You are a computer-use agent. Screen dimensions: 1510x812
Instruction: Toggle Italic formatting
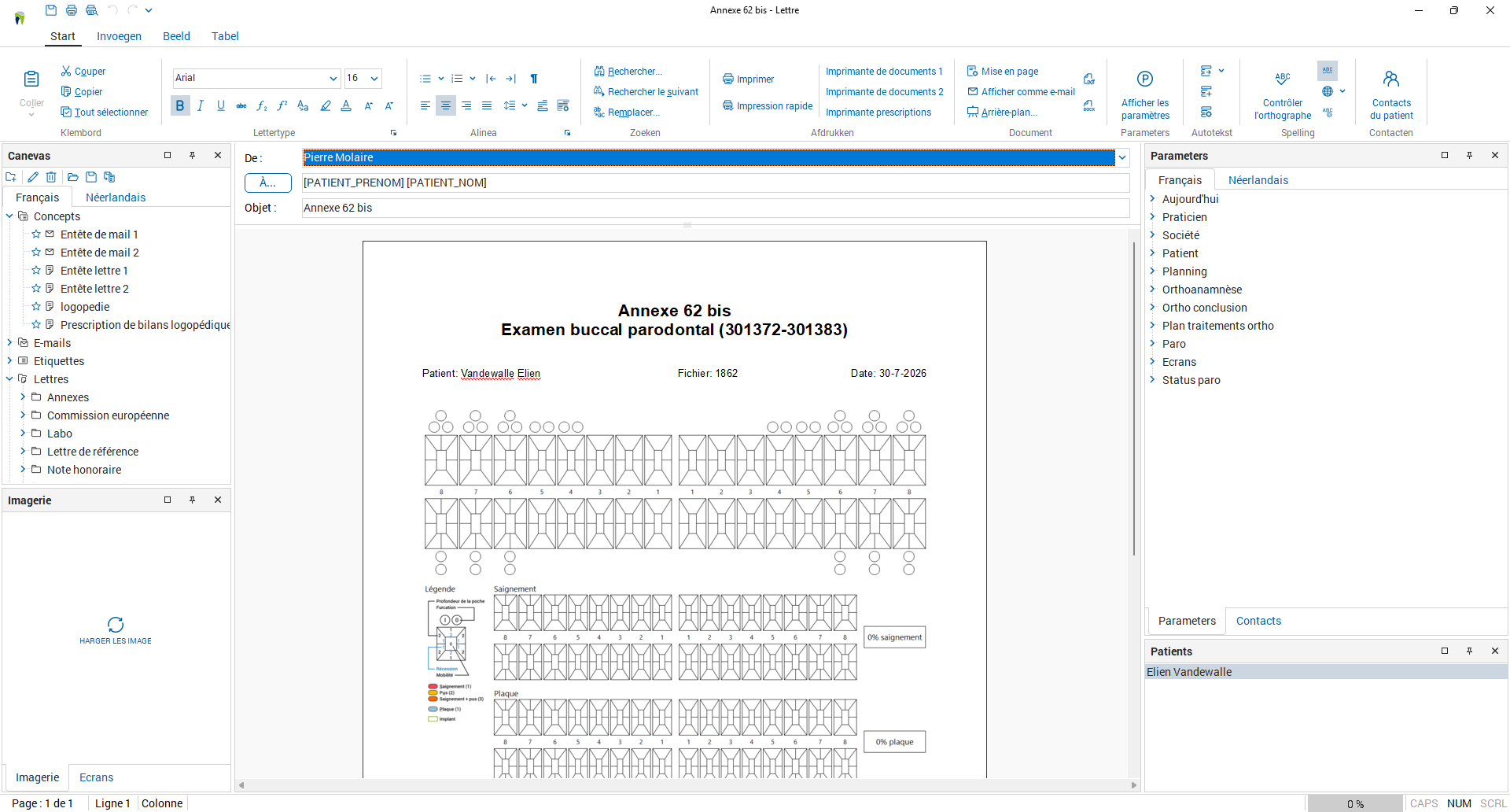pos(201,105)
